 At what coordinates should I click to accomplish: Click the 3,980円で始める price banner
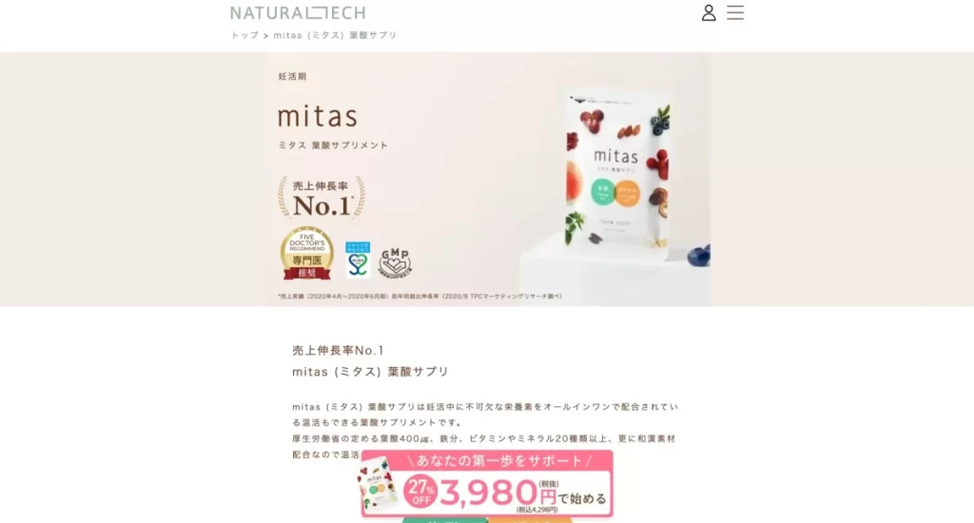487,484
